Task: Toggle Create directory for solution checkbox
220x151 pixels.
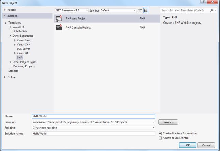Action: pos(160,133)
